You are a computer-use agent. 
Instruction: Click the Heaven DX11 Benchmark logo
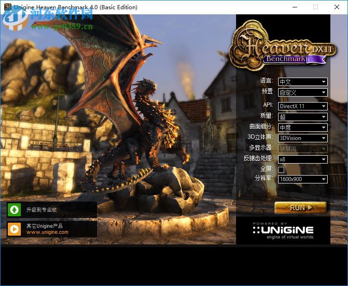(x=283, y=45)
